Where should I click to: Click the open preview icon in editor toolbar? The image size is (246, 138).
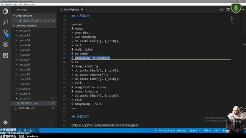221,10
